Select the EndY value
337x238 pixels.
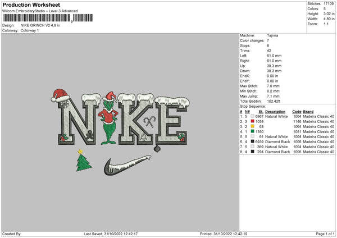point(272,81)
